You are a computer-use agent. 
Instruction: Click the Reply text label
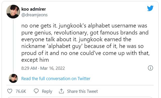pos(47,91)
